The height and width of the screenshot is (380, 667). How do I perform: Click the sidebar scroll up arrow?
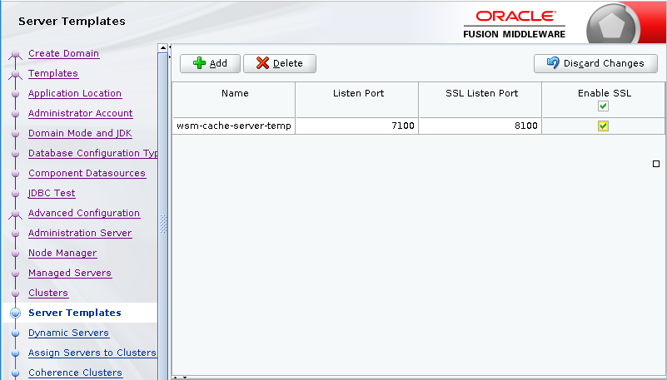[163, 48]
